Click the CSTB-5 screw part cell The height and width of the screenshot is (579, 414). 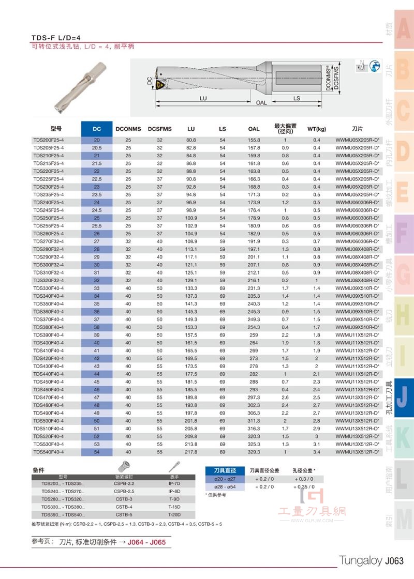124,515
